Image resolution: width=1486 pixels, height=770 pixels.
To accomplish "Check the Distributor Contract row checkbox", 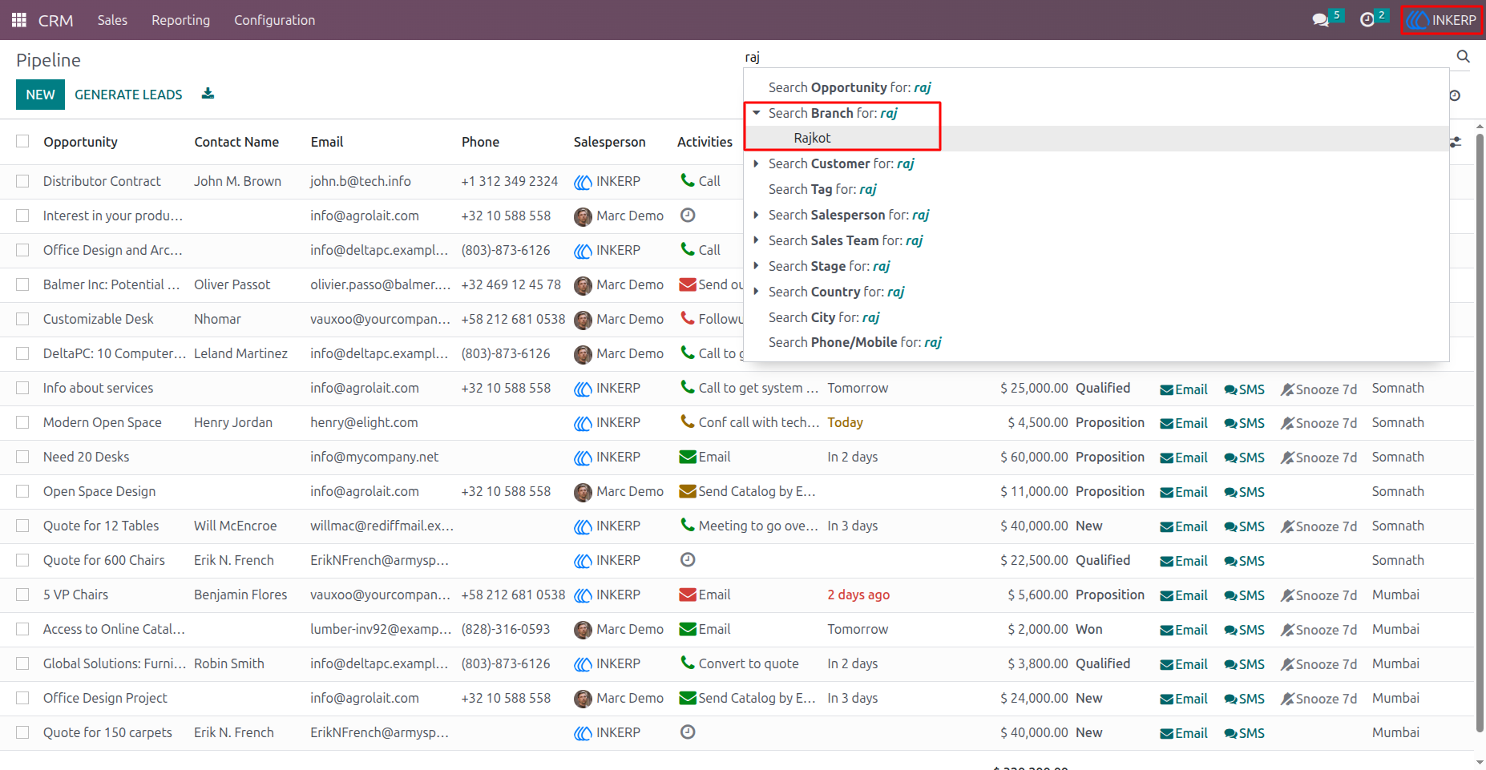I will (x=22, y=181).
